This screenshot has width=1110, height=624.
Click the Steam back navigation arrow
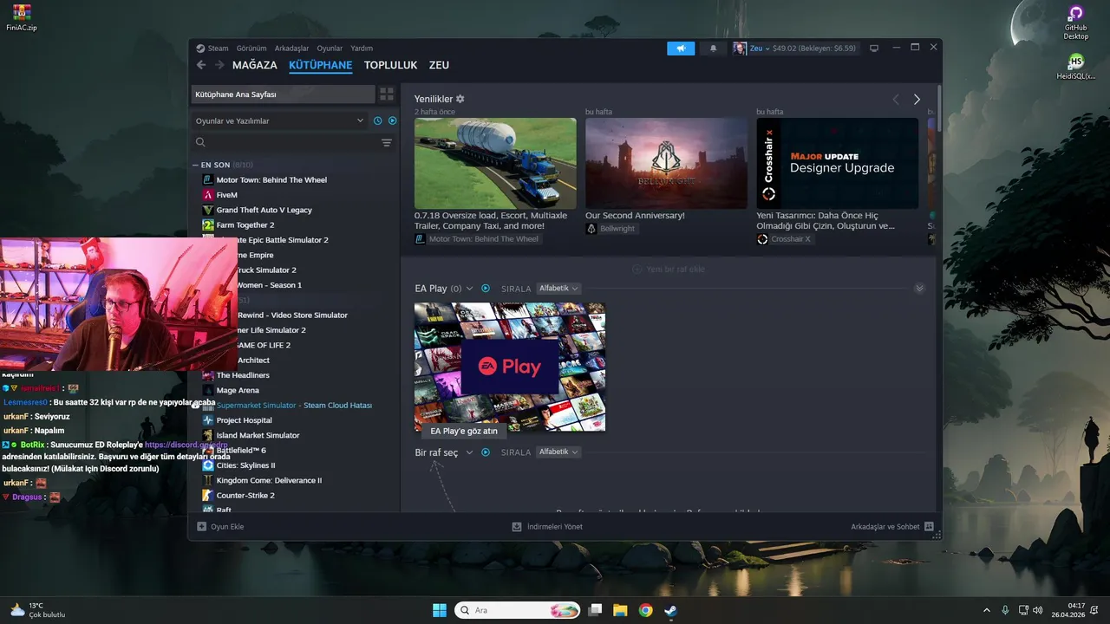[x=201, y=65]
